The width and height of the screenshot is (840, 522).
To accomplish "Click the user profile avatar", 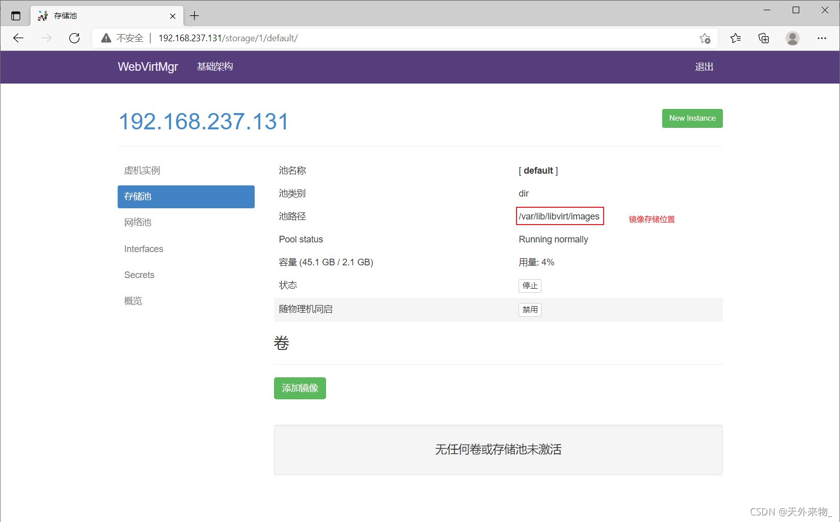I will pos(792,38).
